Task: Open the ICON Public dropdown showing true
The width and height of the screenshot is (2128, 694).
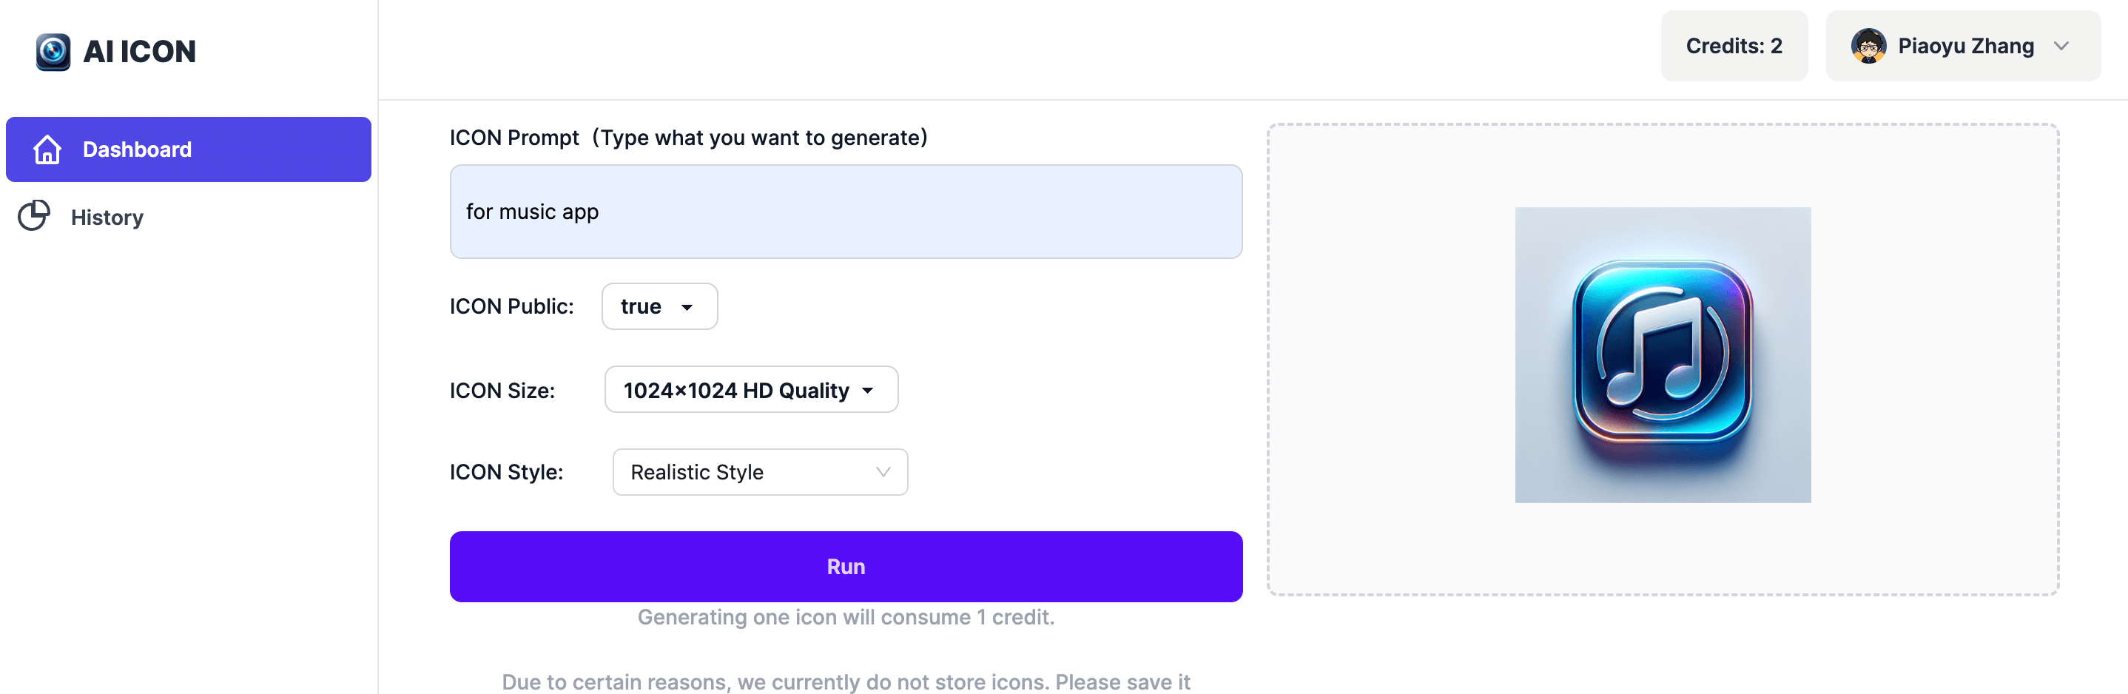Action: (x=659, y=306)
